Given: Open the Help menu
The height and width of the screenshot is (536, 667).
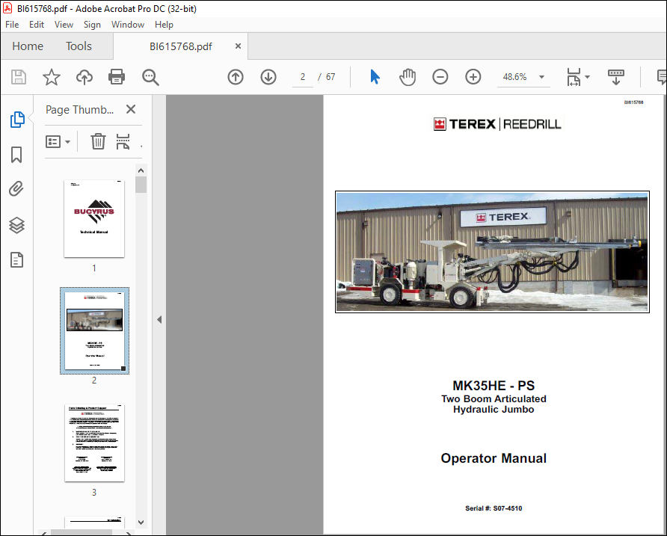Looking at the screenshot, I should tap(164, 25).
